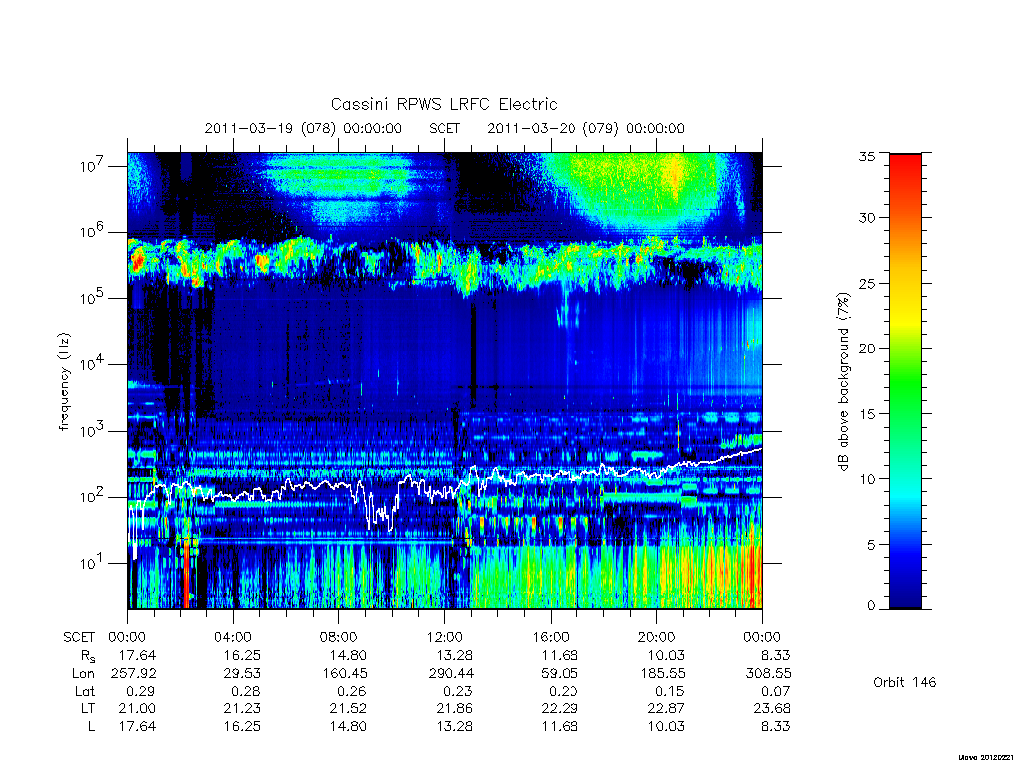Select longitude value "185.55"
The width and height of the screenshot is (1016, 762).
[x=662, y=674]
